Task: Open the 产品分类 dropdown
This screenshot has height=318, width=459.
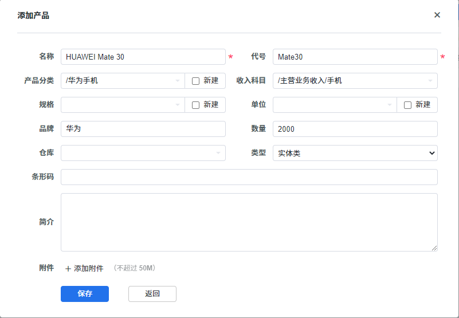Action: coord(123,81)
